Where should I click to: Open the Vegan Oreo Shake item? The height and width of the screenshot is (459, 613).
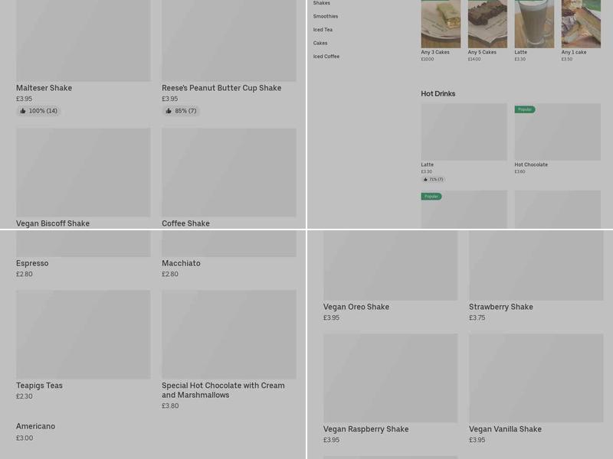coord(356,307)
